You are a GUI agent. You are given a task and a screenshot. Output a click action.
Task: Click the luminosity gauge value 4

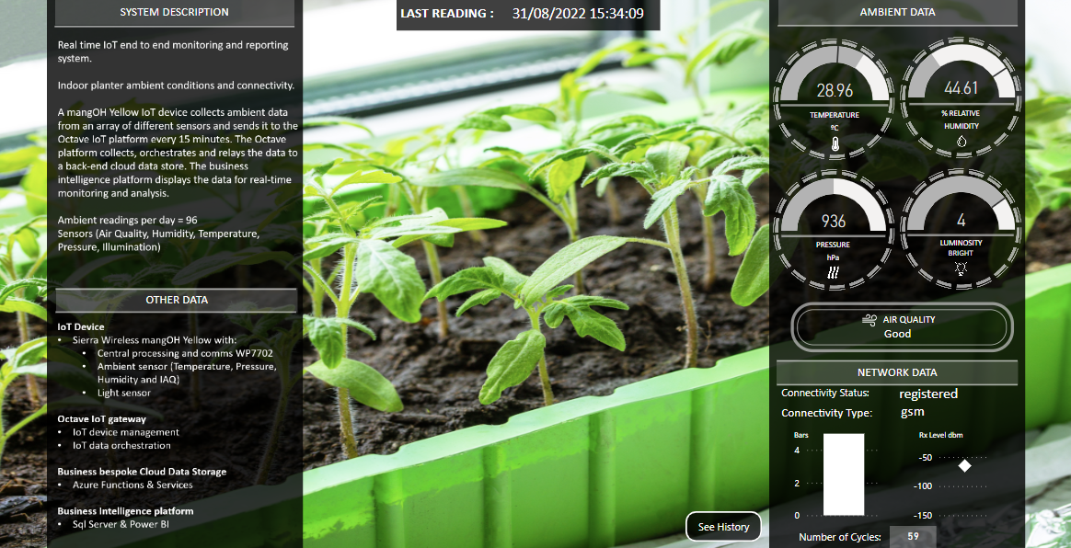[961, 221]
